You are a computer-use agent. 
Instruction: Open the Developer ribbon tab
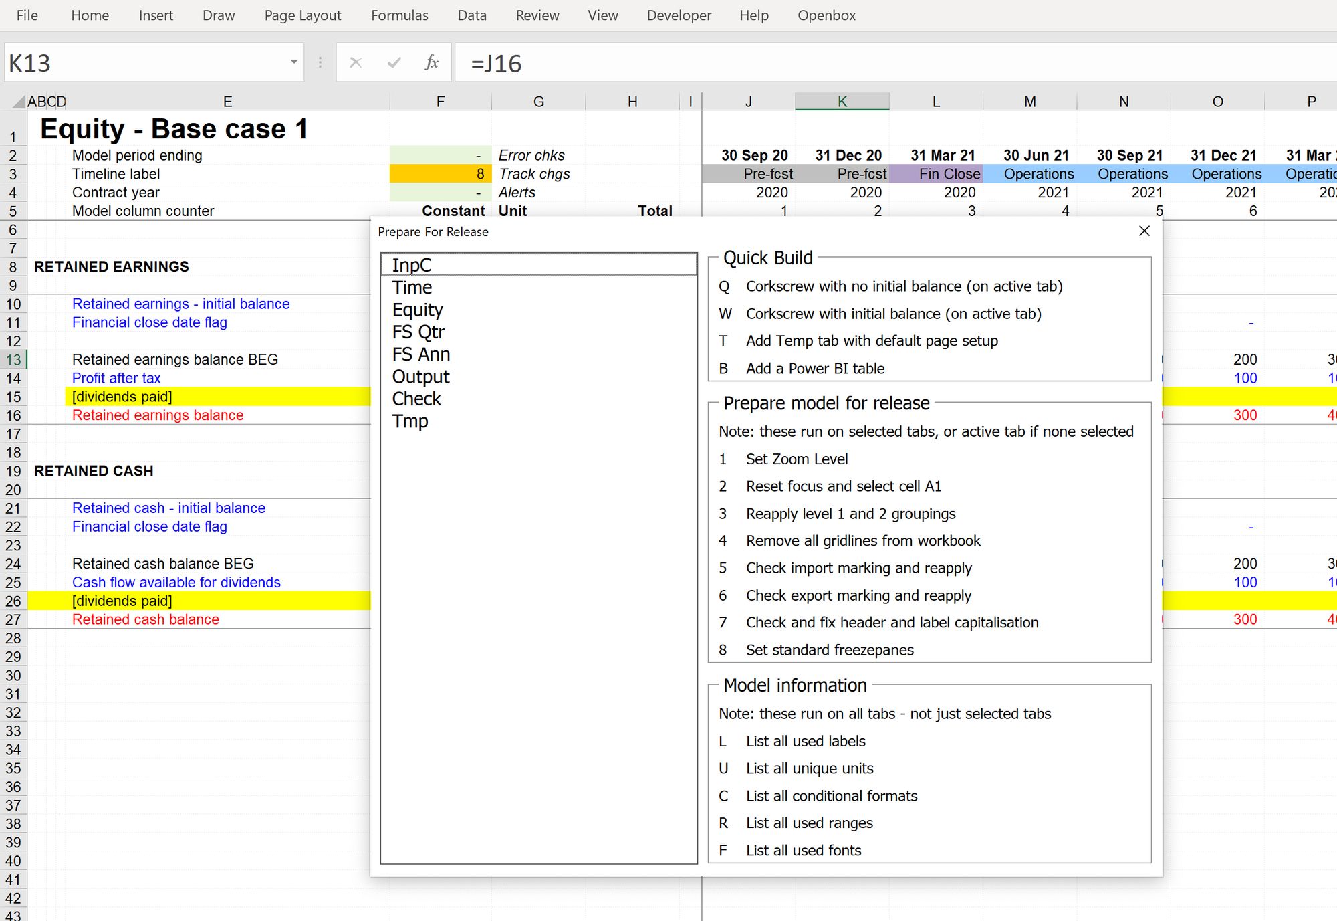coord(679,15)
